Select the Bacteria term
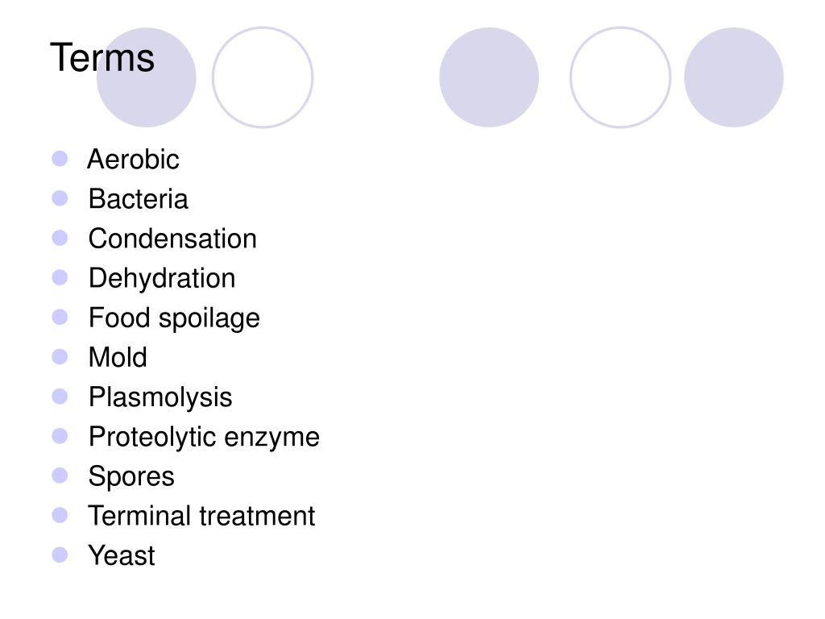 point(138,199)
